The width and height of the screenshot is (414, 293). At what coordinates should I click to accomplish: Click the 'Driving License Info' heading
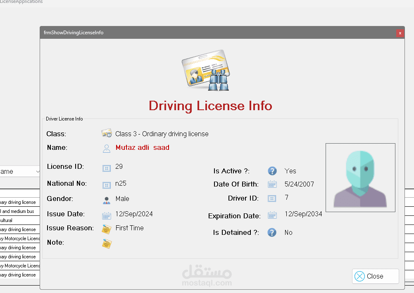(210, 106)
